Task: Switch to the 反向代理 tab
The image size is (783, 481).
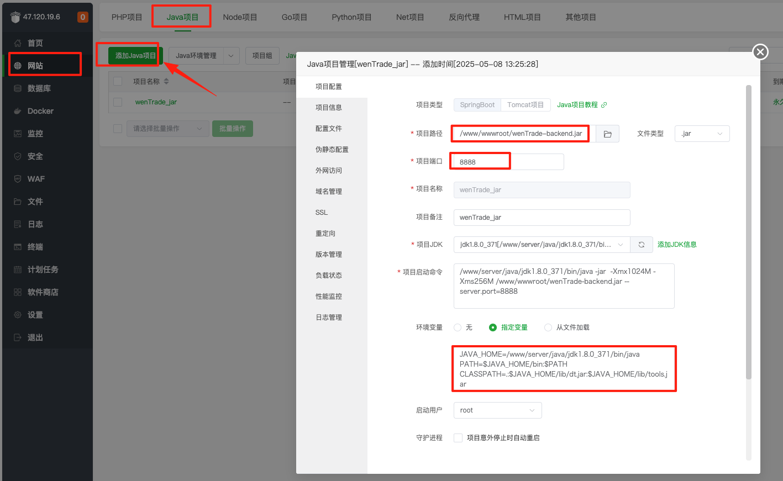Action: 464,17
